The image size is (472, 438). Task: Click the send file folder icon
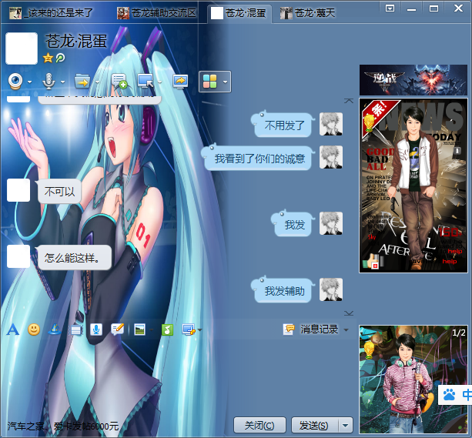[x=82, y=82]
